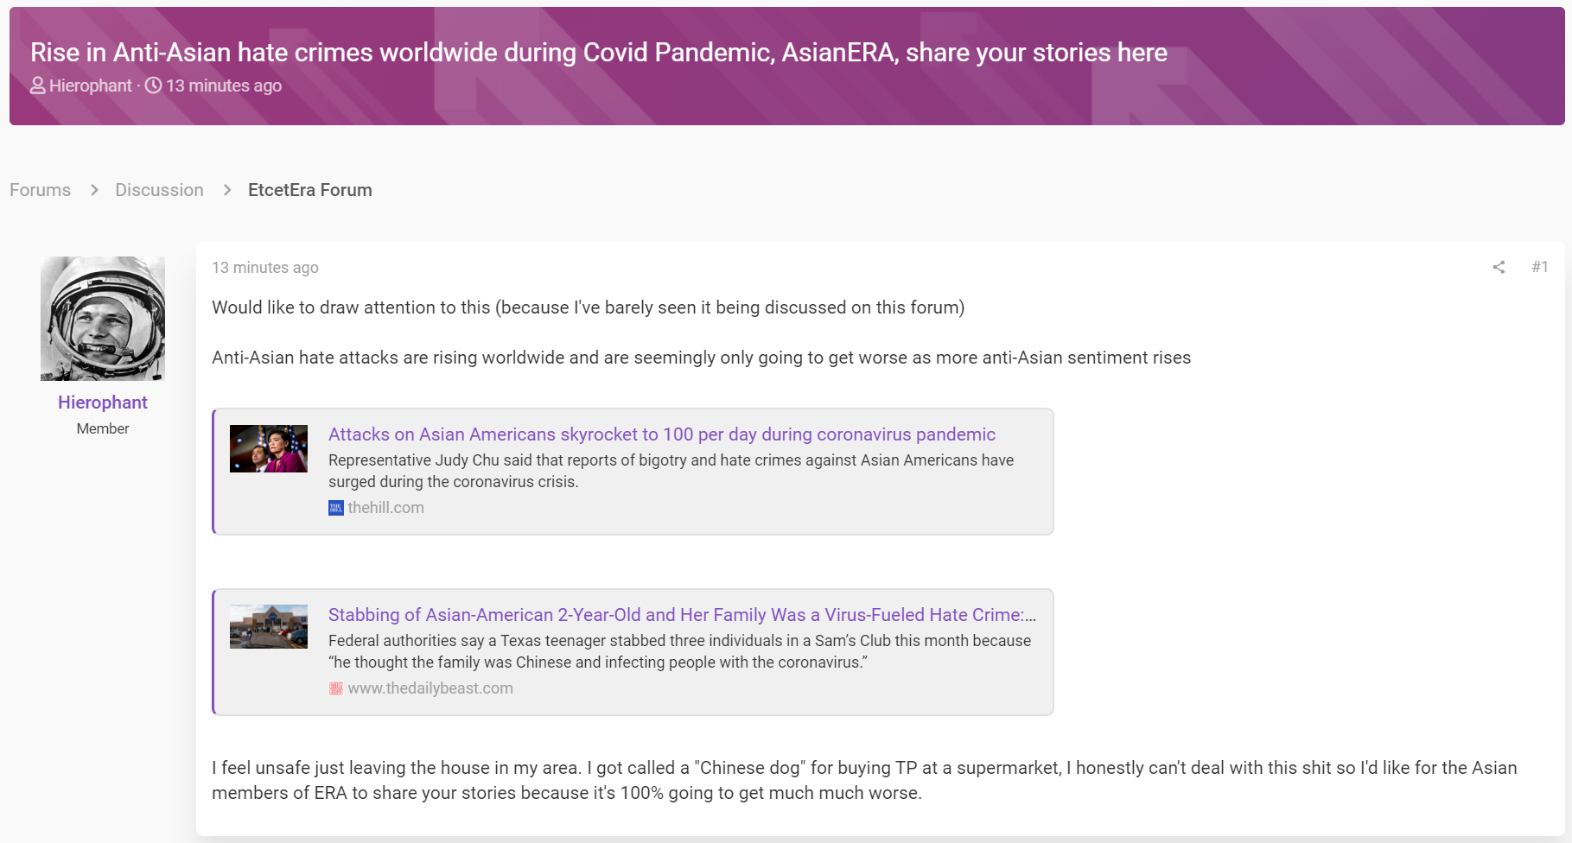Viewport: 1572px width, 843px height.
Task: Click the user icon next to Hierophant in header
Action: tap(38, 86)
